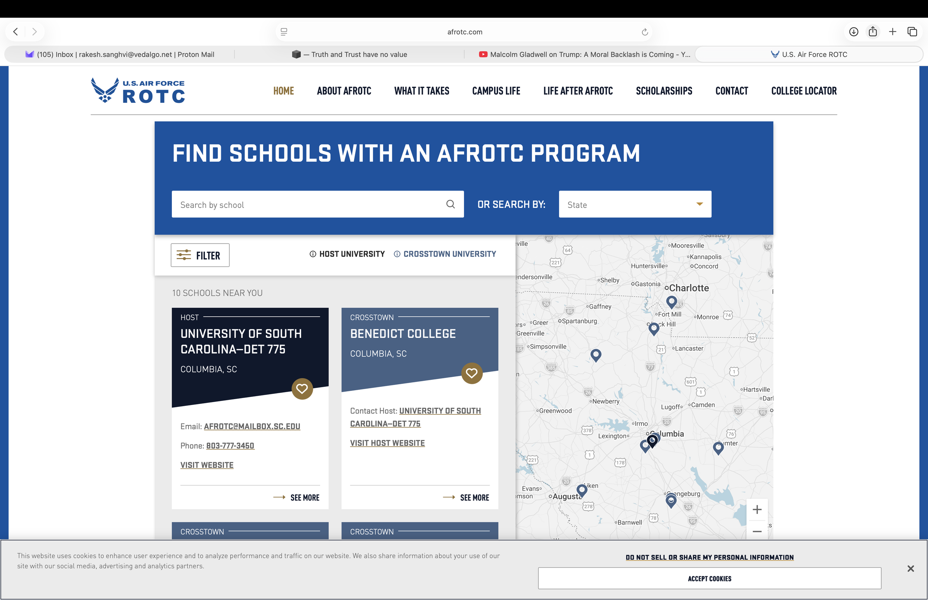Open About AFROTC menu
Screen dimensions: 928x600
coord(344,91)
